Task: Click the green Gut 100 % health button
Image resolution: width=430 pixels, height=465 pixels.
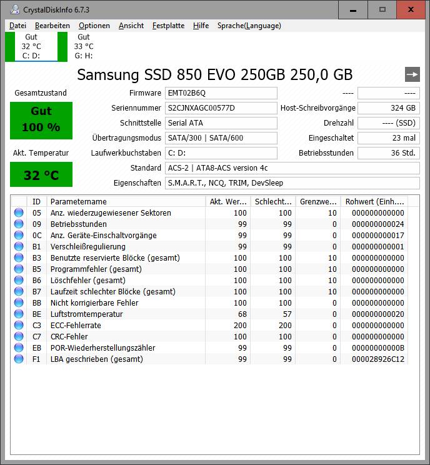Action: tap(41, 121)
